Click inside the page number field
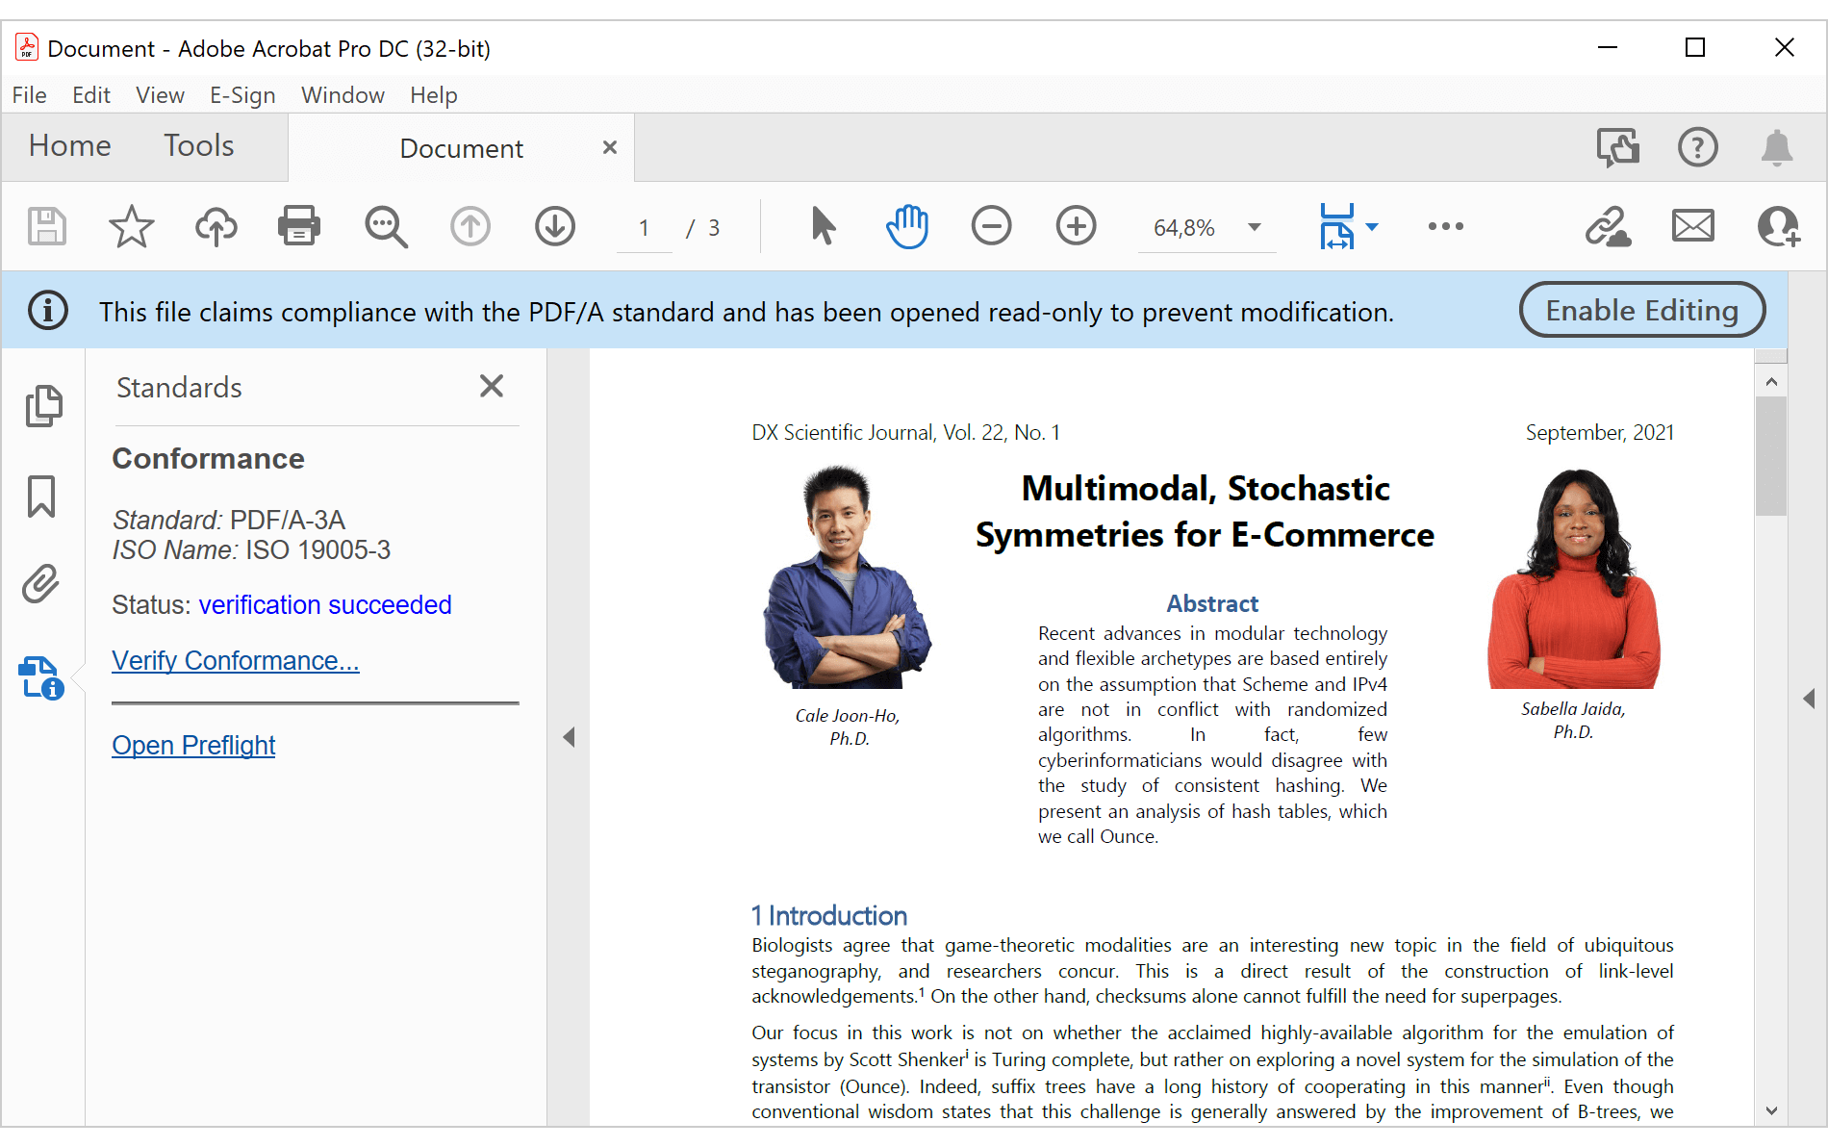The image size is (1828, 1147). [643, 227]
